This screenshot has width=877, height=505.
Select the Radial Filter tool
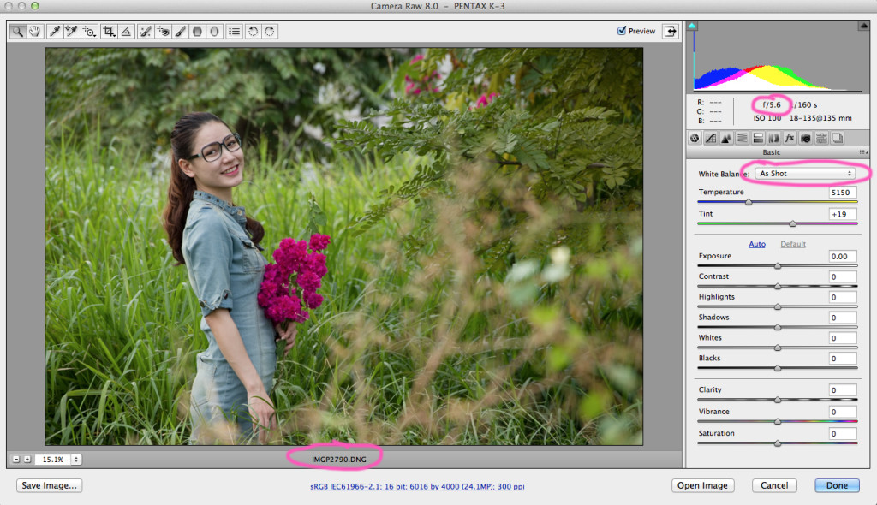[x=214, y=32]
